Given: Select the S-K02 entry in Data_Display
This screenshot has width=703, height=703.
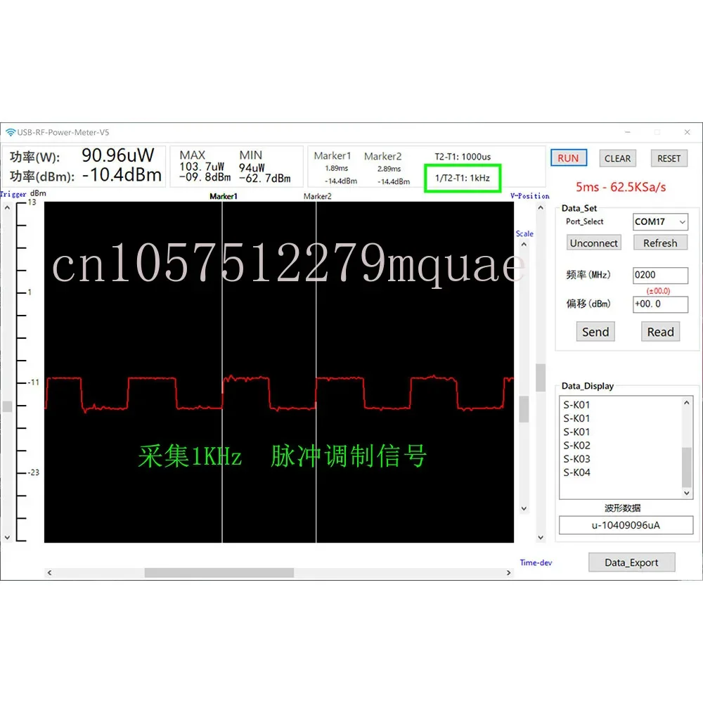Looking at the screenshot, I should point(576,446).
